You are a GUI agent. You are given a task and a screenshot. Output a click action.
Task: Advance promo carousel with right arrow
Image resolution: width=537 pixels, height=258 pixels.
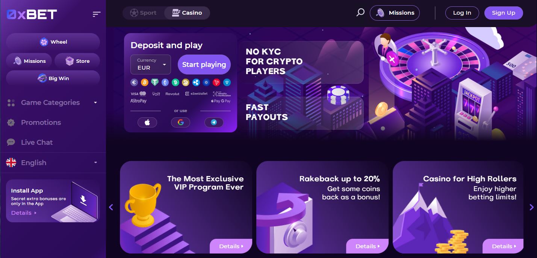531,207
